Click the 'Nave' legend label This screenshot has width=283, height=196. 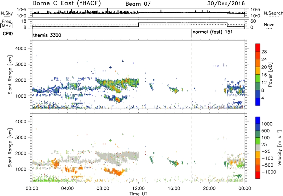point(269,25)
